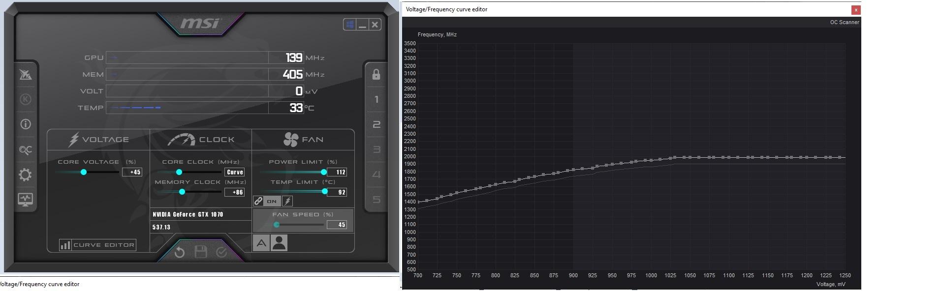This screenshot has height=291, width=942.
Task: Click the MSI logo at top
Action: (200, 23)
